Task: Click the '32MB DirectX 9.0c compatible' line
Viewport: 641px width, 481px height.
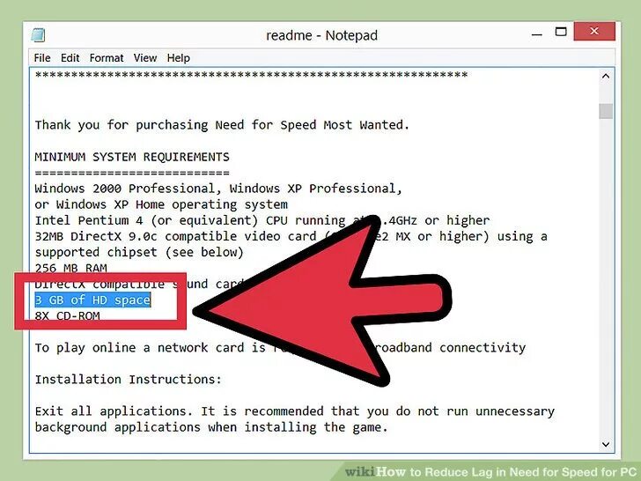Action: pyautogui.click(x=291, y=236)
